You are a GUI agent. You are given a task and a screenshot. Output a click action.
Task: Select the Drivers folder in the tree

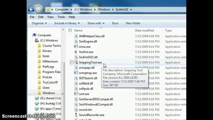[x=47, y=51]
